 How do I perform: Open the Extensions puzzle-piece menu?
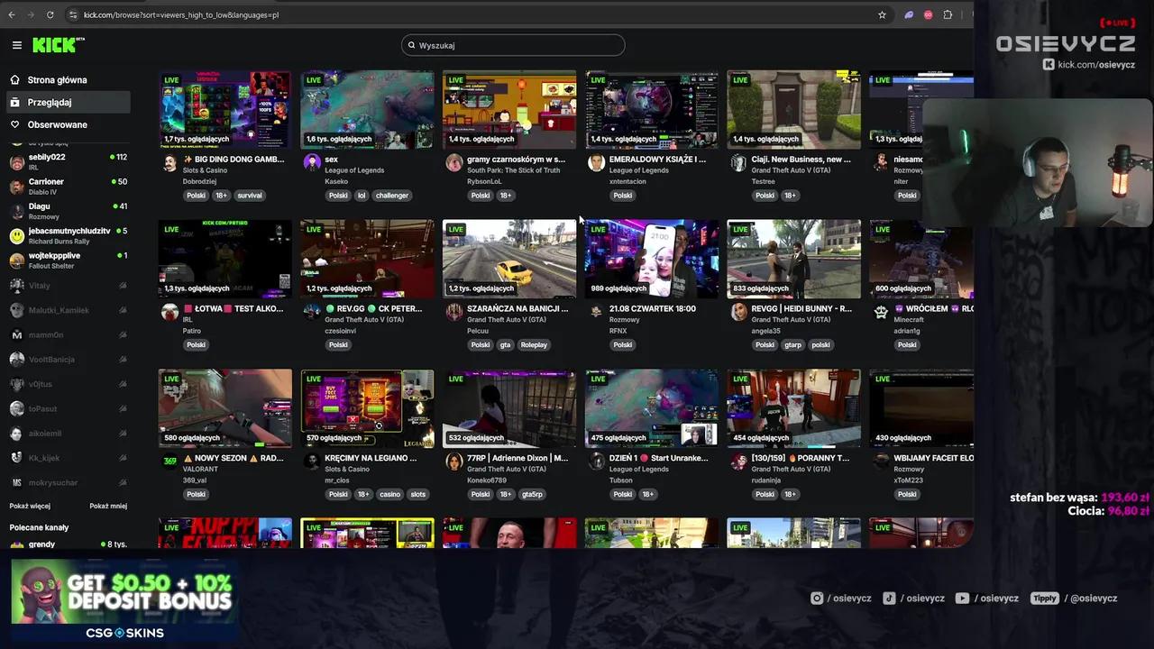[948, 14]
